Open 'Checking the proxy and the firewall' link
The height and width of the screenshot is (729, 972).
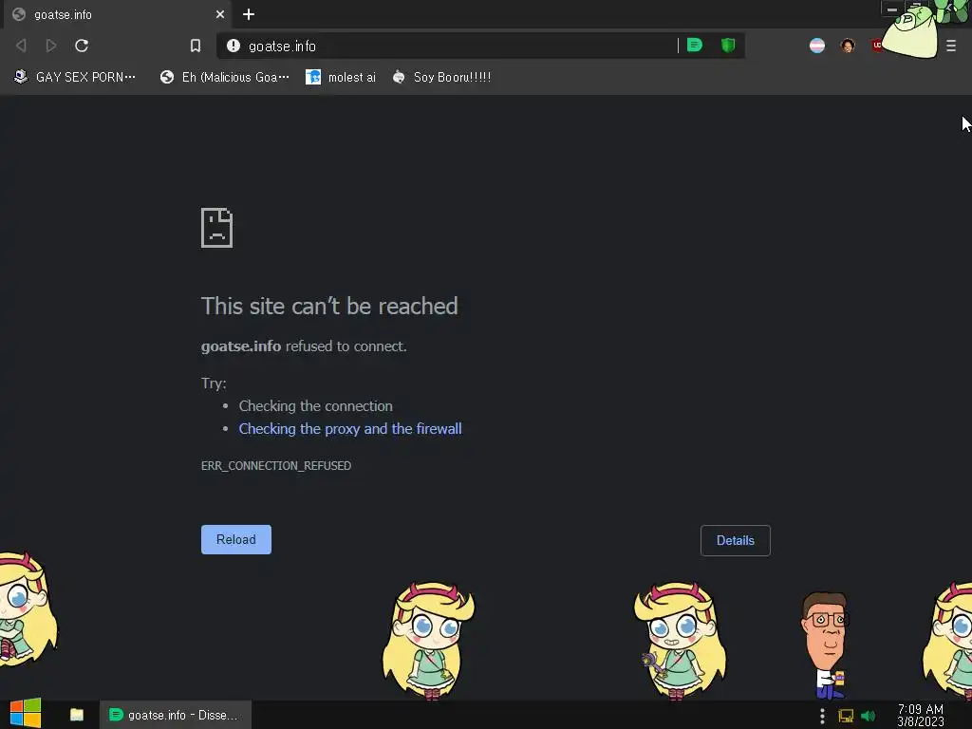click(x=350, y=428)
